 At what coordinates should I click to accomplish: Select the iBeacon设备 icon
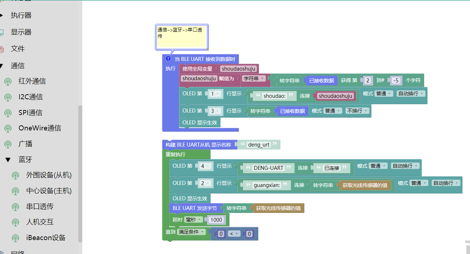click(x=15, y=238)
